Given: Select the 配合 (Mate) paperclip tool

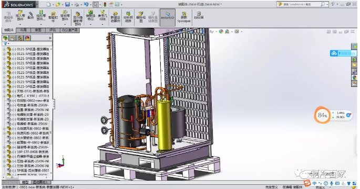Looking at the screenshot, I should pyautogui.click(x=30, y=16).
